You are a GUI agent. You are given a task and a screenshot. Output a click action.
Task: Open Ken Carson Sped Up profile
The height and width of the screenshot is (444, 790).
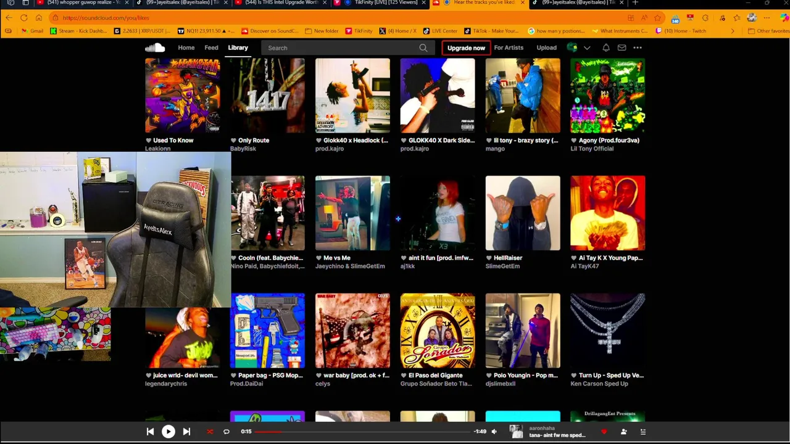click(599, 384)
